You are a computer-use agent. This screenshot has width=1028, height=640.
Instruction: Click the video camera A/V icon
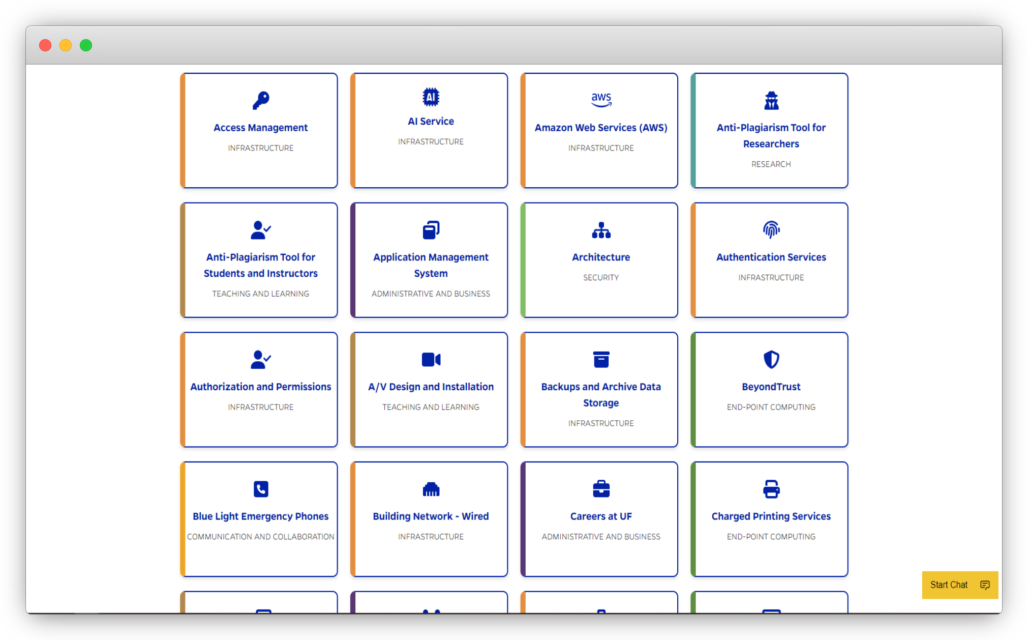click(431, 360)
